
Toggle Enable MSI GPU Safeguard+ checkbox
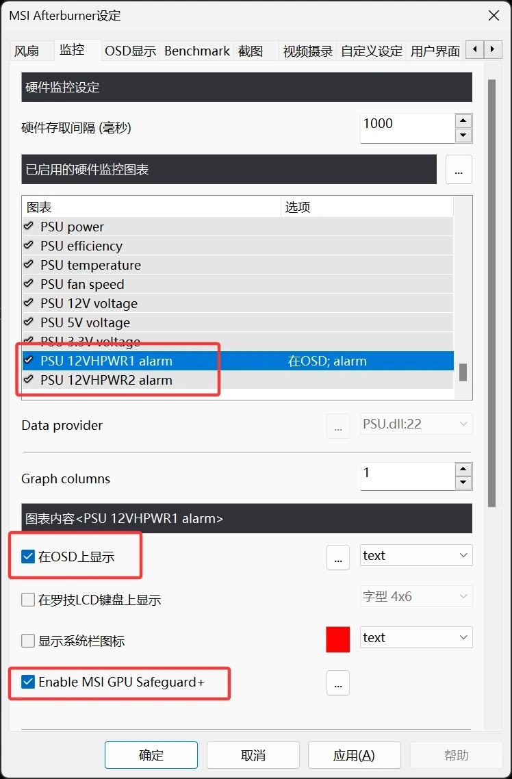[28, 682]
